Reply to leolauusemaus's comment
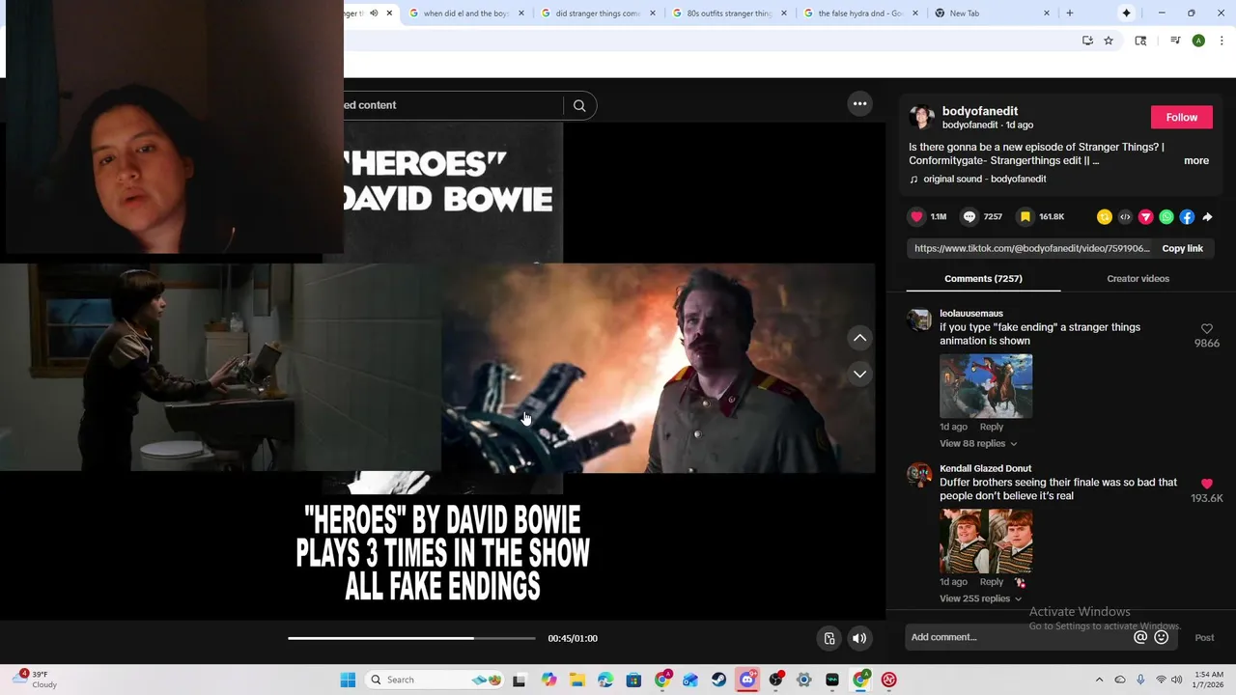 click(x=991, y=427)
